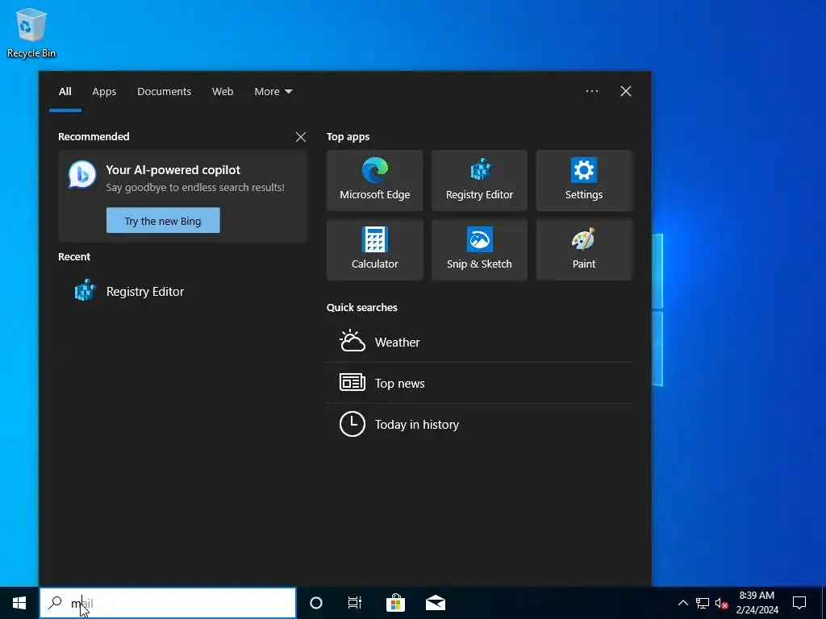Open Task View on the taskbar
The height and width of the screenshot is (619, 826).
coord(355,603)
